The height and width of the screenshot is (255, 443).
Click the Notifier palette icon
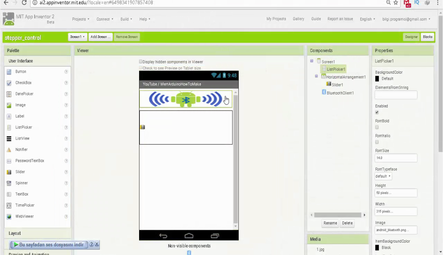[x=9, y=150]
